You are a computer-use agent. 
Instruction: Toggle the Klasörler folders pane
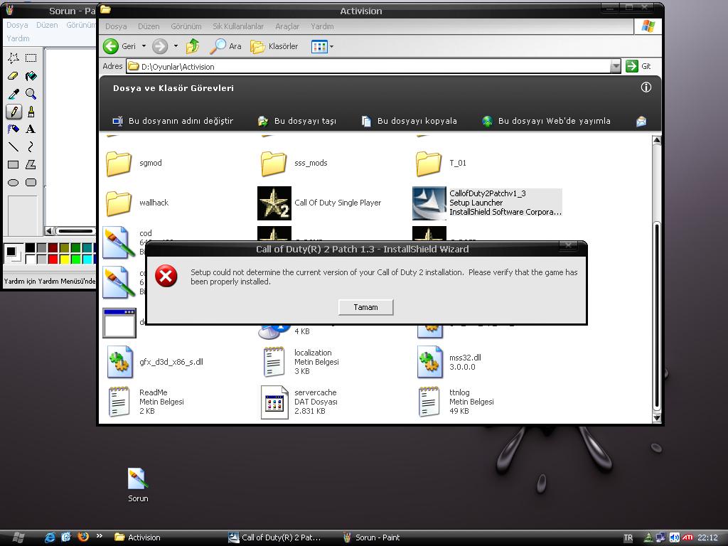tap(274, 46)
